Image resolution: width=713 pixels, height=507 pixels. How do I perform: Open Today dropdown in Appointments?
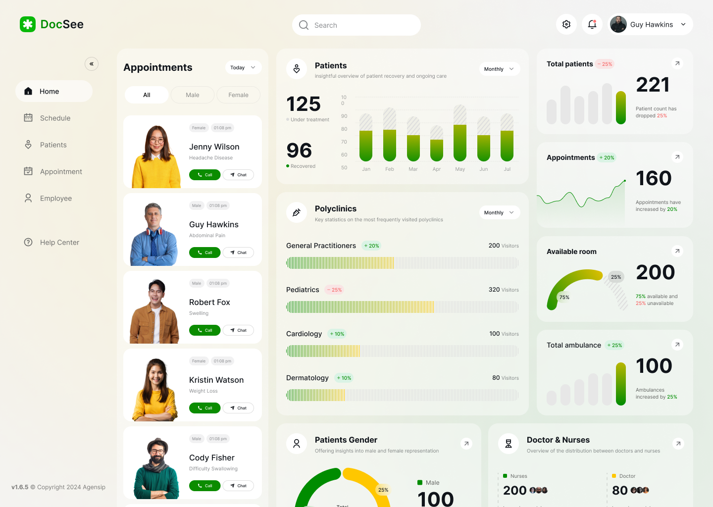(243, 67)
